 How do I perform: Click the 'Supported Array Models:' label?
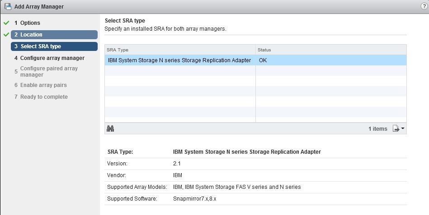[137, 187]
